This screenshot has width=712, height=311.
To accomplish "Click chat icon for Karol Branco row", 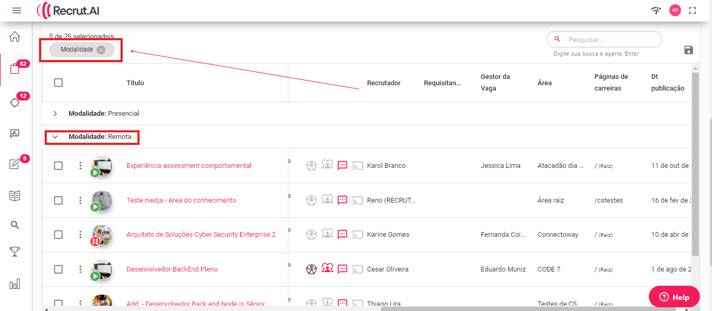I will 343,165.
